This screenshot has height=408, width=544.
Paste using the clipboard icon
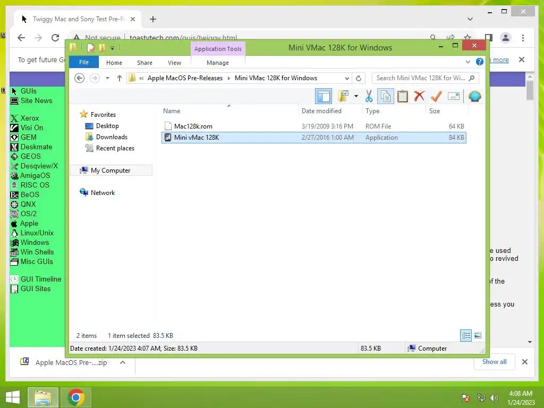coord(403,96)
